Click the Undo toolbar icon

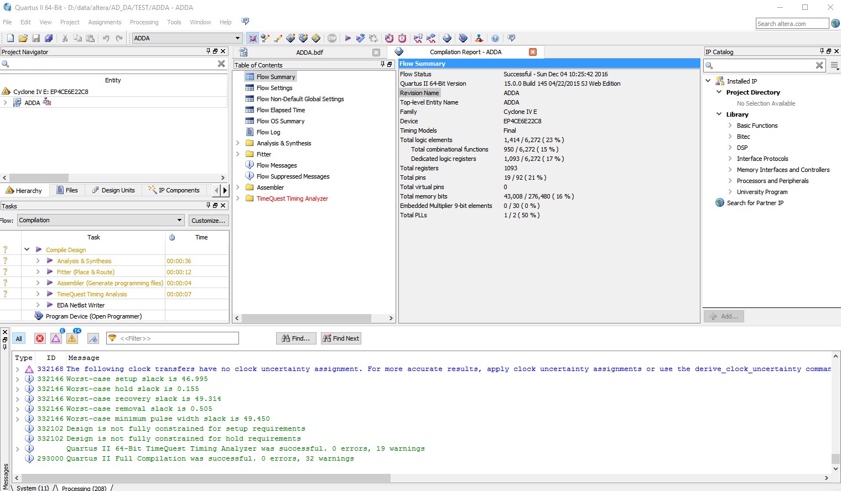(x=106, y=38)
